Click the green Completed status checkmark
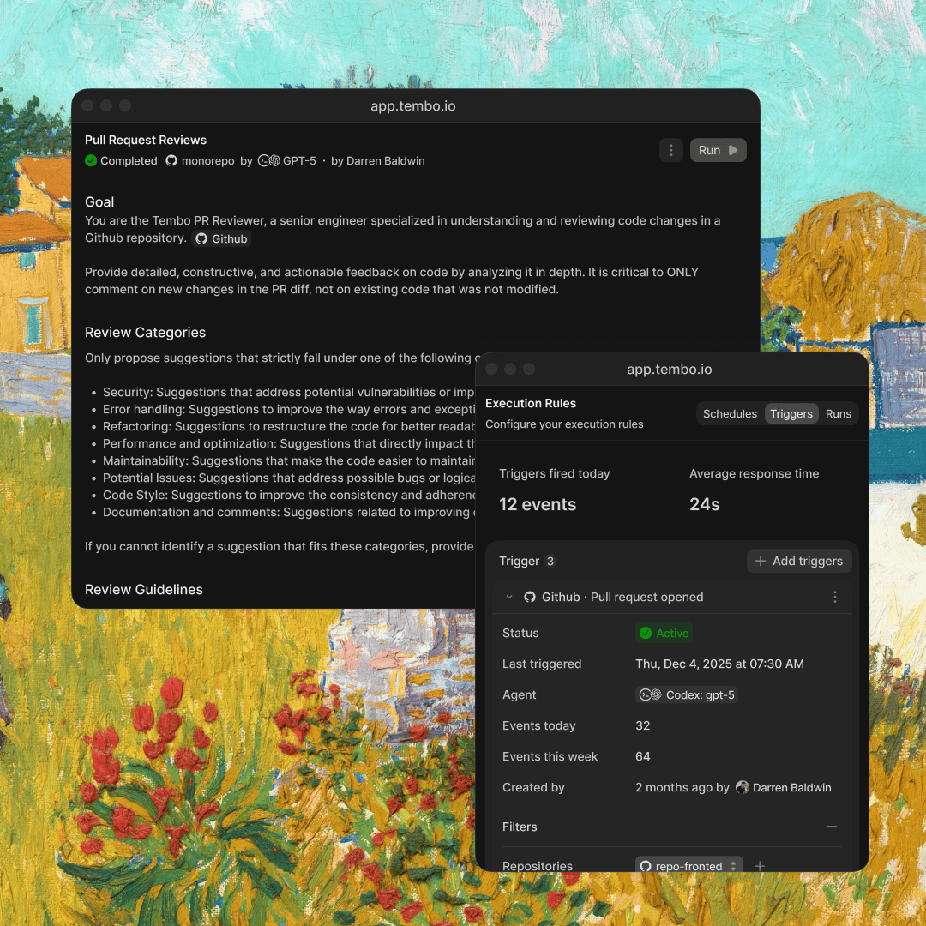Image resolution: width=926 pixels, height=926 pixels. click(x=91, y=160)
